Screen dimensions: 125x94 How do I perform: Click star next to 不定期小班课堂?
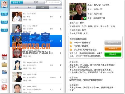71,46
